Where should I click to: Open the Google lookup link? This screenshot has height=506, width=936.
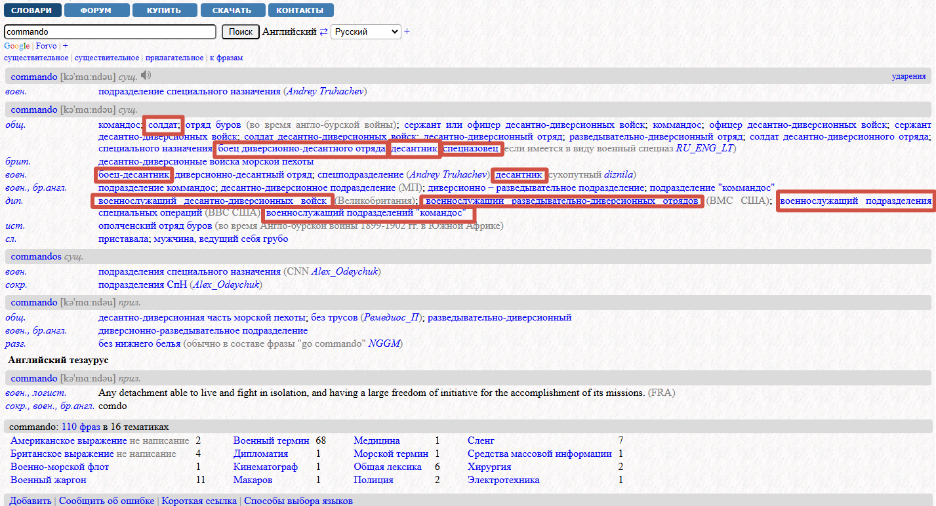click(x=16, y=46)
